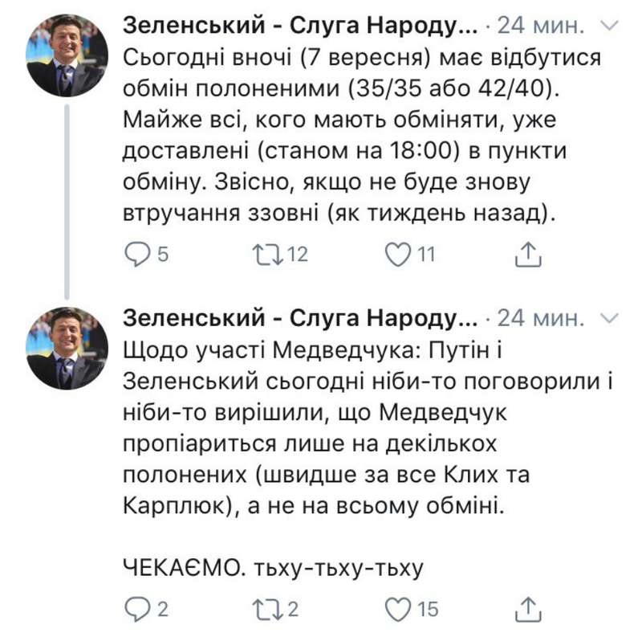Click reply icon under the second tweet
Screen dimensions: 642x637
(136, 606)
